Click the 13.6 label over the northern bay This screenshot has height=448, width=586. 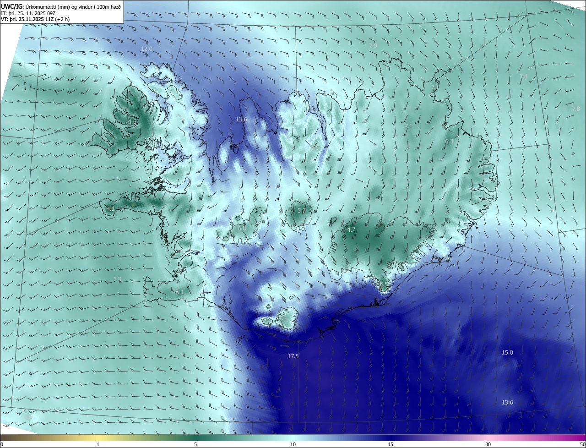(241, 120)
